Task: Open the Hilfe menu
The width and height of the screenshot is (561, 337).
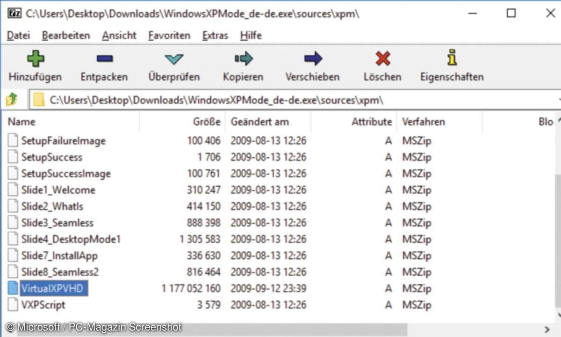Action: (x=251, y=36)
